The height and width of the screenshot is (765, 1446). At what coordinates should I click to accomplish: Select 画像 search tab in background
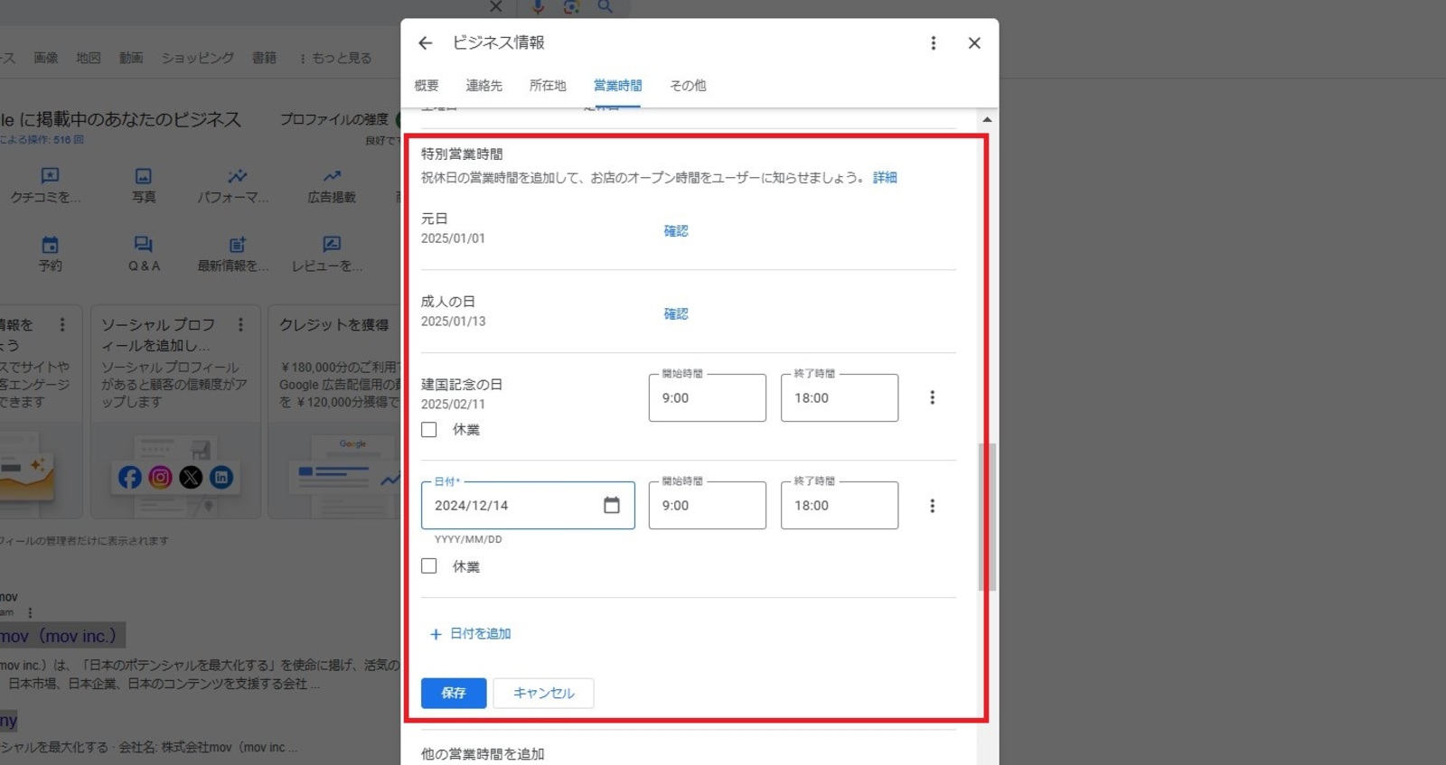pos(46,58)
